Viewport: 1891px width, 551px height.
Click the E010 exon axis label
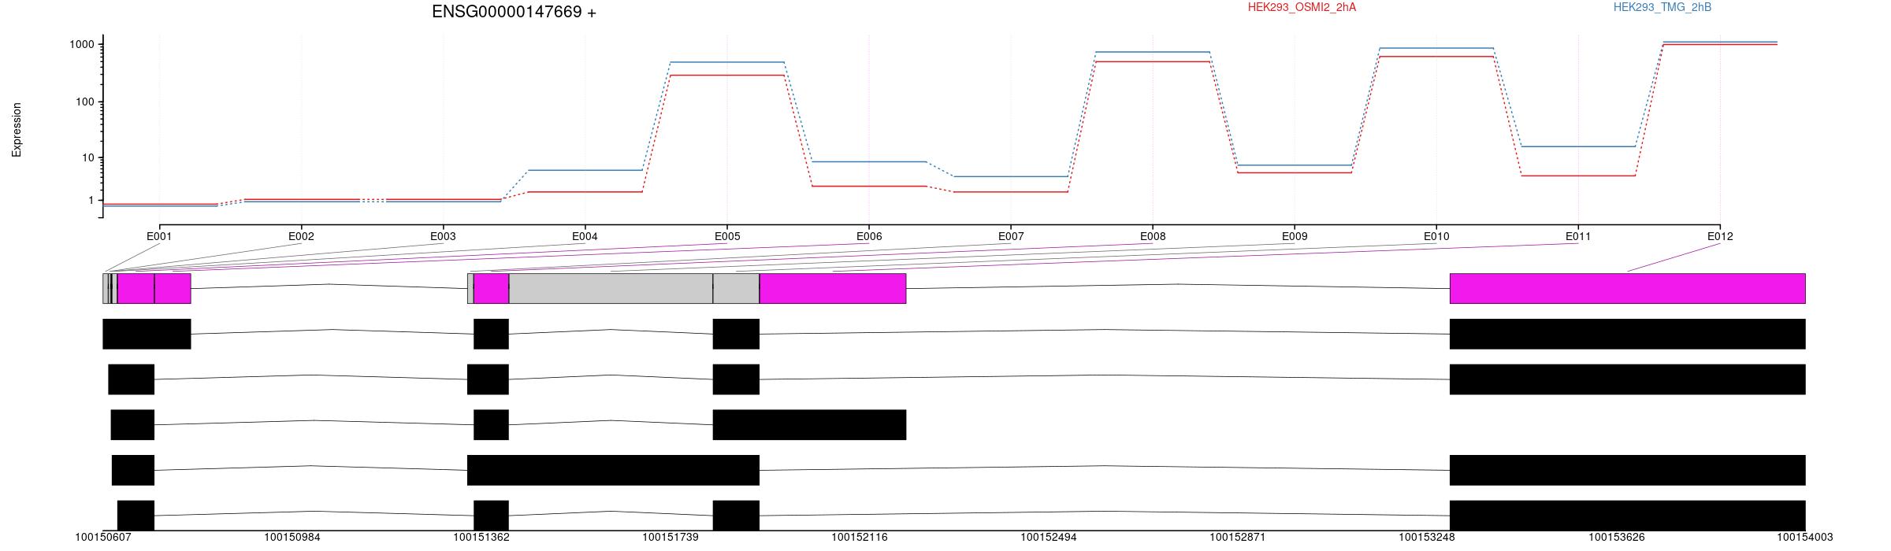click(1436, 236)
